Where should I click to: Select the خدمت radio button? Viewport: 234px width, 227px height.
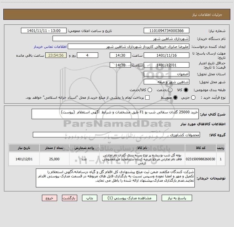pyautogui.click(x=170, y=90)
